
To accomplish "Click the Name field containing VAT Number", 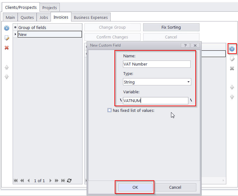I will point(156,64).
